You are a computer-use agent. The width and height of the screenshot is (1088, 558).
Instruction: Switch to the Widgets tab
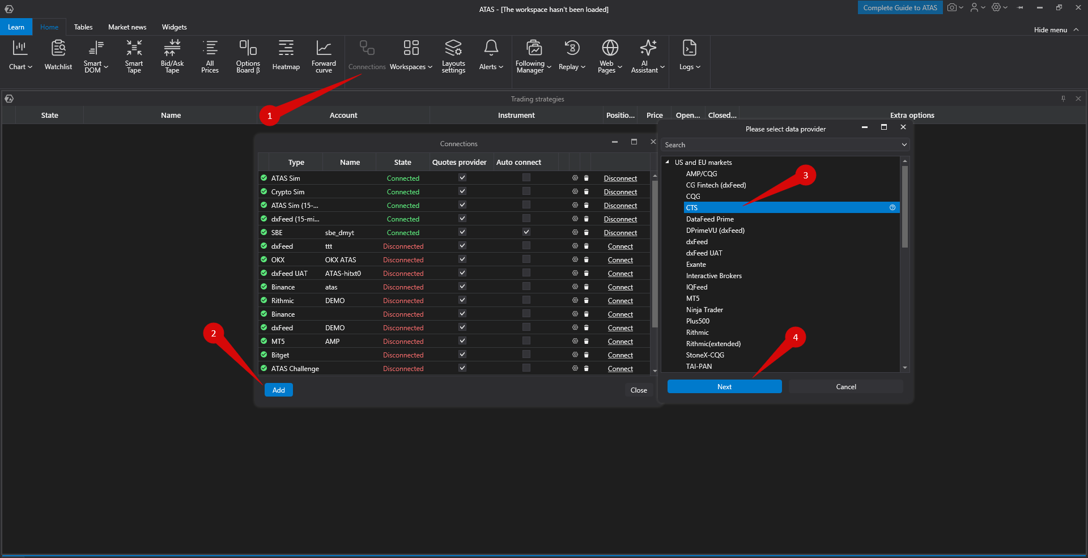[175, 27]
